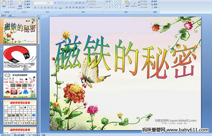Image resolution: width=212 pixels, height=136 pixels.
Task: Toggle Bold formatting
Action: pyautogui.click(x=35, y=8)
